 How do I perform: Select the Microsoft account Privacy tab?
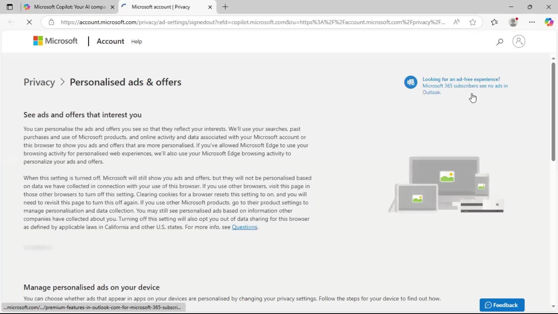(167, 7)
